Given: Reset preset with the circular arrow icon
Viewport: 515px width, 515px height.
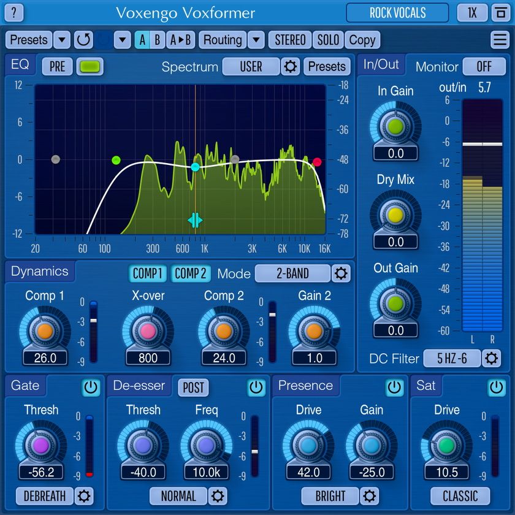Looking at the screenshot, I should pyautogui.click(x=83, y=40).
